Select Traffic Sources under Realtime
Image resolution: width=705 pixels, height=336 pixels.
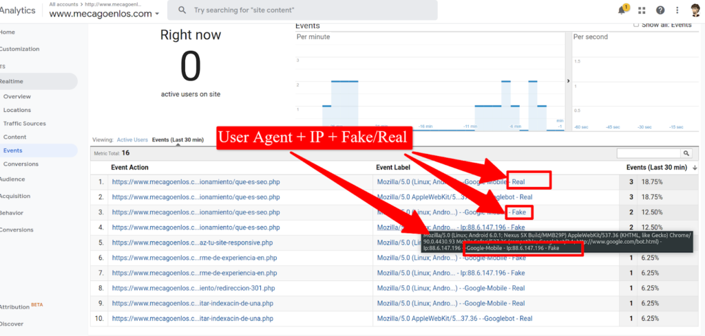pos(25,124)
